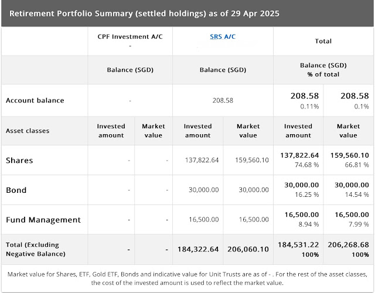Click SRS Shares market value 159,560.10

click(252, 160)
